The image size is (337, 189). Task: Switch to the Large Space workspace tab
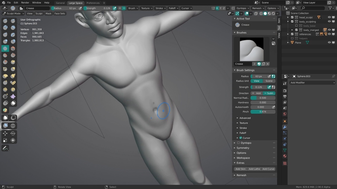click(x=76, y=3)
